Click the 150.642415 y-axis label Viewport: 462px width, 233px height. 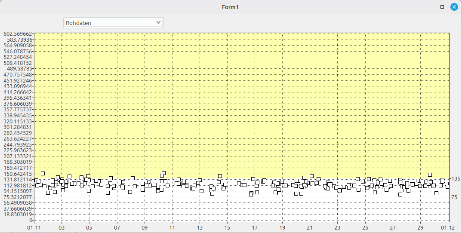tap(17, 174)
